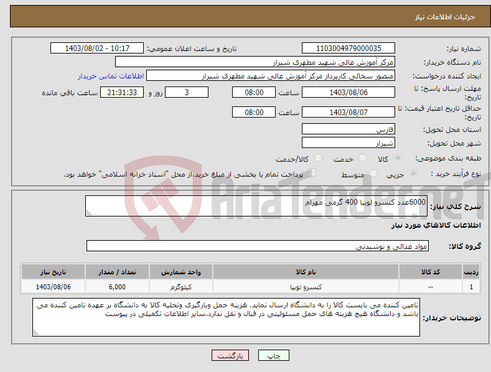Click the goods group field مواد غذائی و نوشیدنی

[258, 246]
